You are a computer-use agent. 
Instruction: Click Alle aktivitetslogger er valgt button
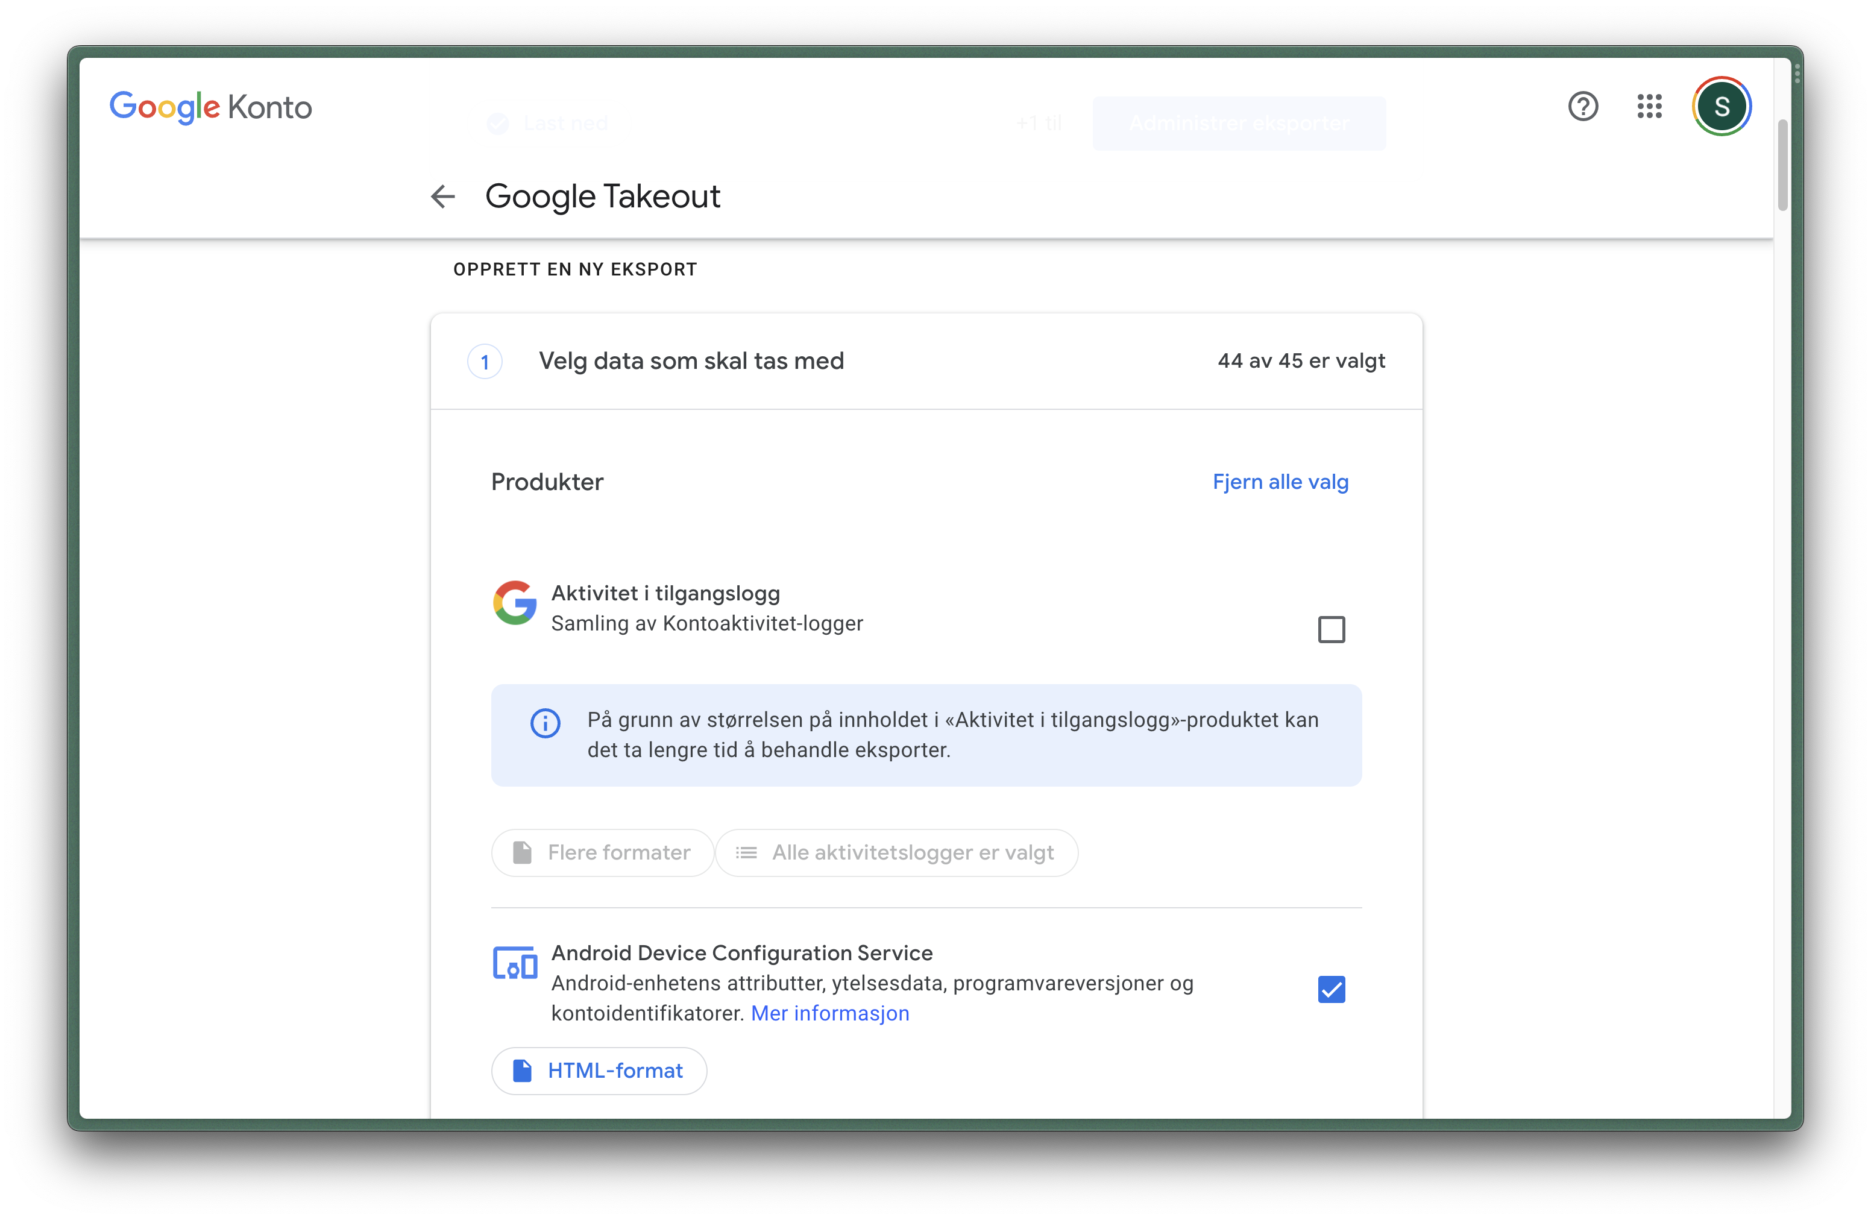point(896,853)
